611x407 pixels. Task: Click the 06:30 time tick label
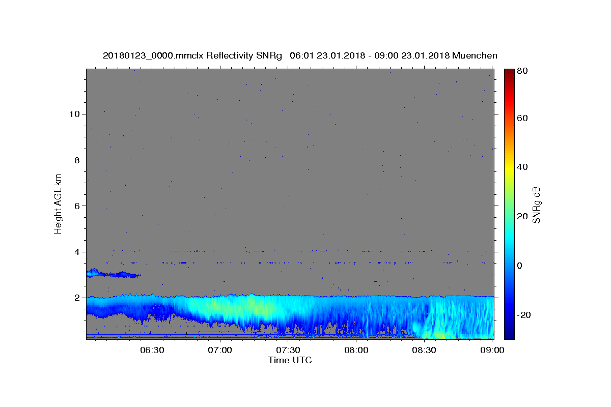click(x=152, y=350)
